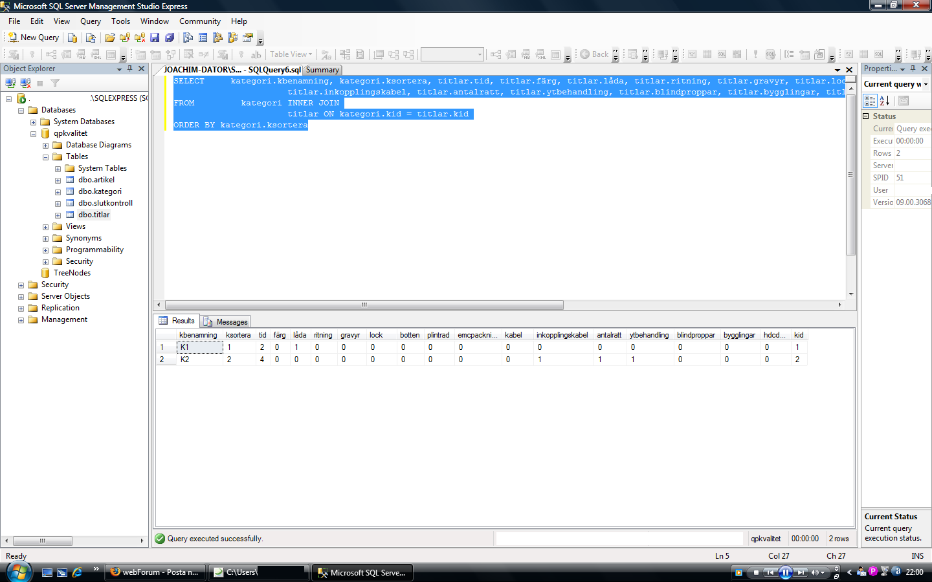This screenshot has width=932, height=582.
Task: Select the SQLQuery6.sql document tab
Action: (232, 69)
